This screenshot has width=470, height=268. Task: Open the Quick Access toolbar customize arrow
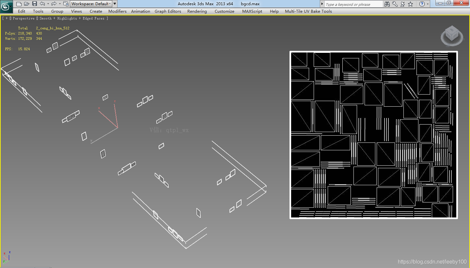(115, 4)
